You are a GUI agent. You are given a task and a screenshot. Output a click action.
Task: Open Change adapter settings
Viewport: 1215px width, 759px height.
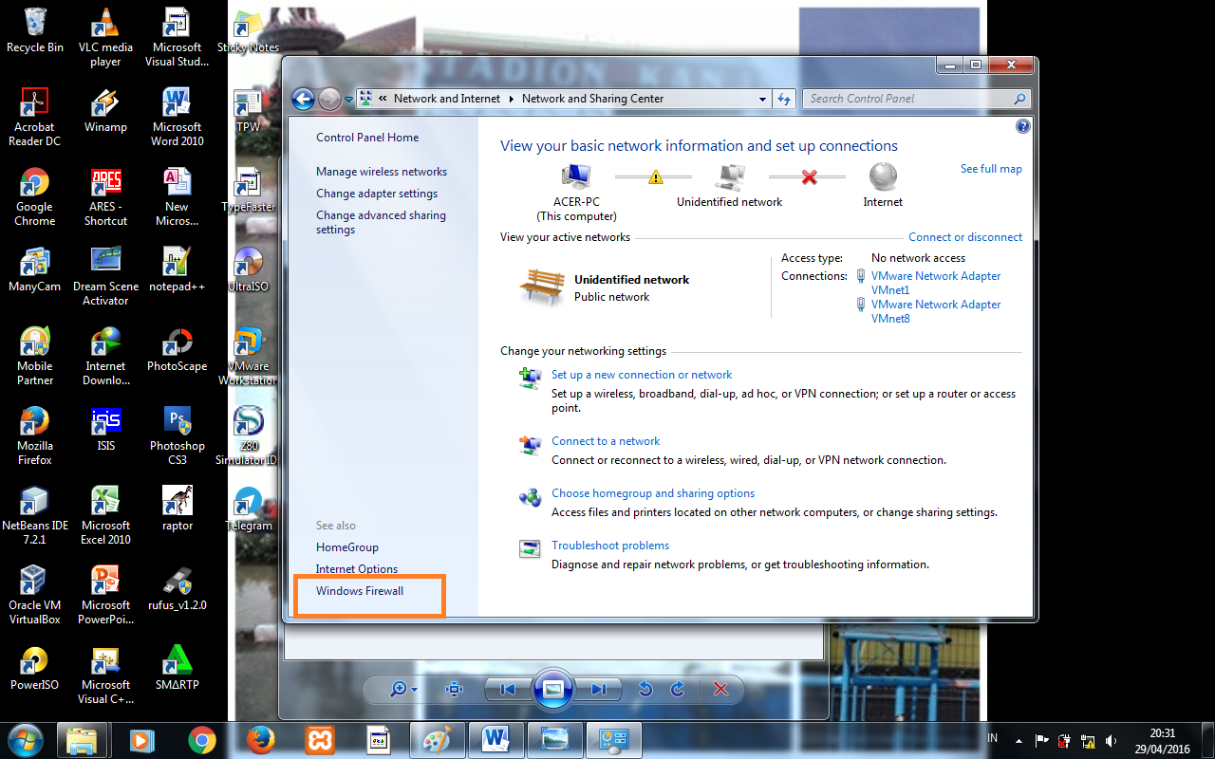pos(377,194)
